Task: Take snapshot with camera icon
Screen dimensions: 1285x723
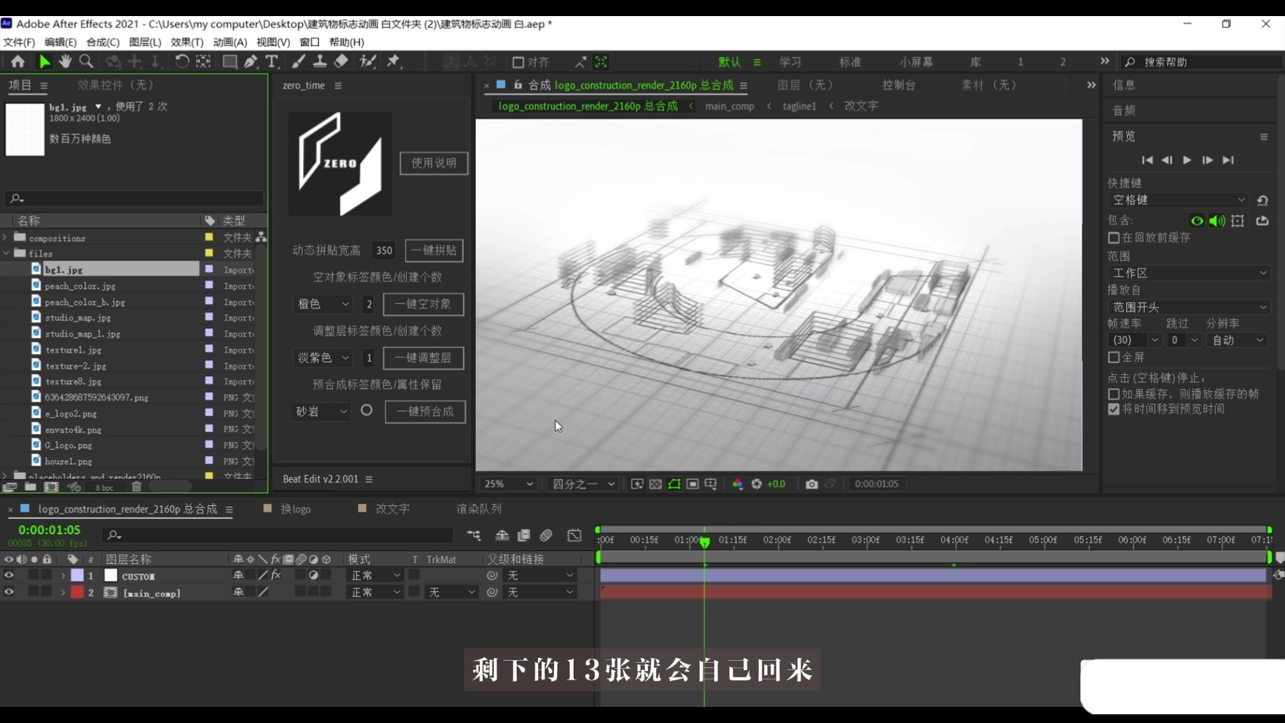Action: (811, 484)
